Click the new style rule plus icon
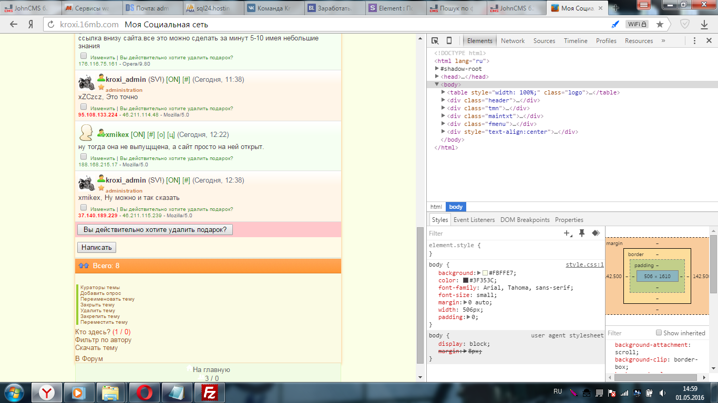Screen dimensions: 718x403 pos(567,234)
